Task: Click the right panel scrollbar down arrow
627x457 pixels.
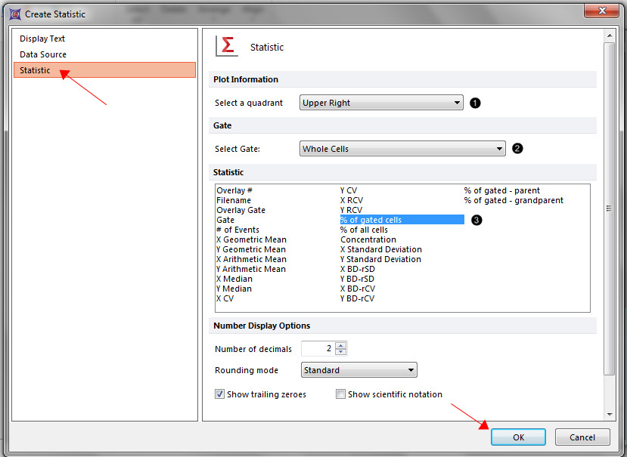Action: point(610,415)
